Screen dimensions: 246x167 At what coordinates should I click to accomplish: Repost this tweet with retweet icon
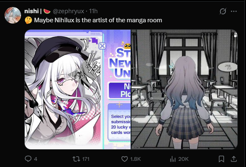76,159
